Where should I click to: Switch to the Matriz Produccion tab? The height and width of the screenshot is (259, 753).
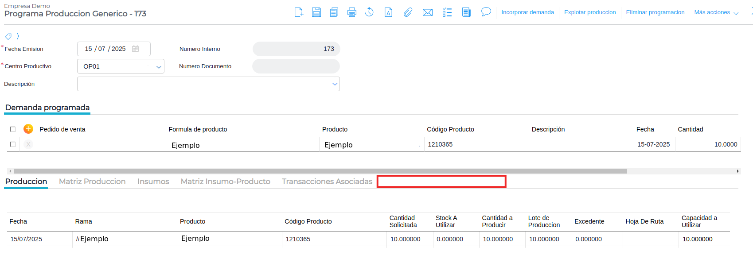coord(92,182)
